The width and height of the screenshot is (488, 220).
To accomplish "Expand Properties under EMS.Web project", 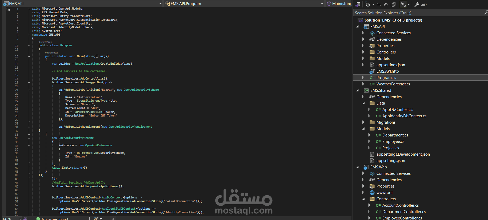I will [363, 186].
